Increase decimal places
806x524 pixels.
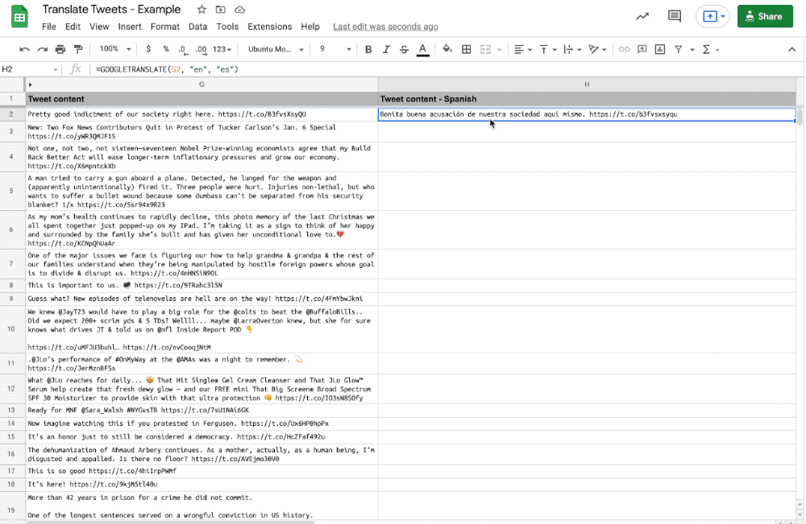click(x=201, y=49)
